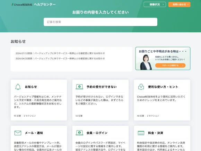This screenshot has width=201, height=151.
Task: Click the arrow in サポートに相談する button
Action: (183, 65)
